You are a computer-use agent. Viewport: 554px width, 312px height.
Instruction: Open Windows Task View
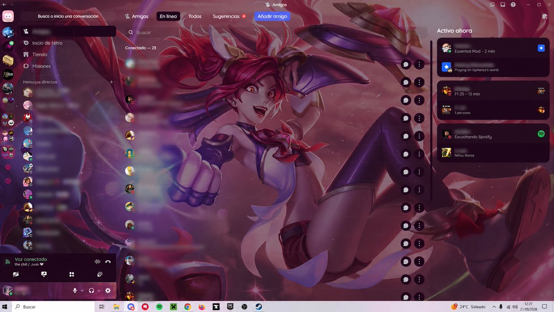[102, 306]
